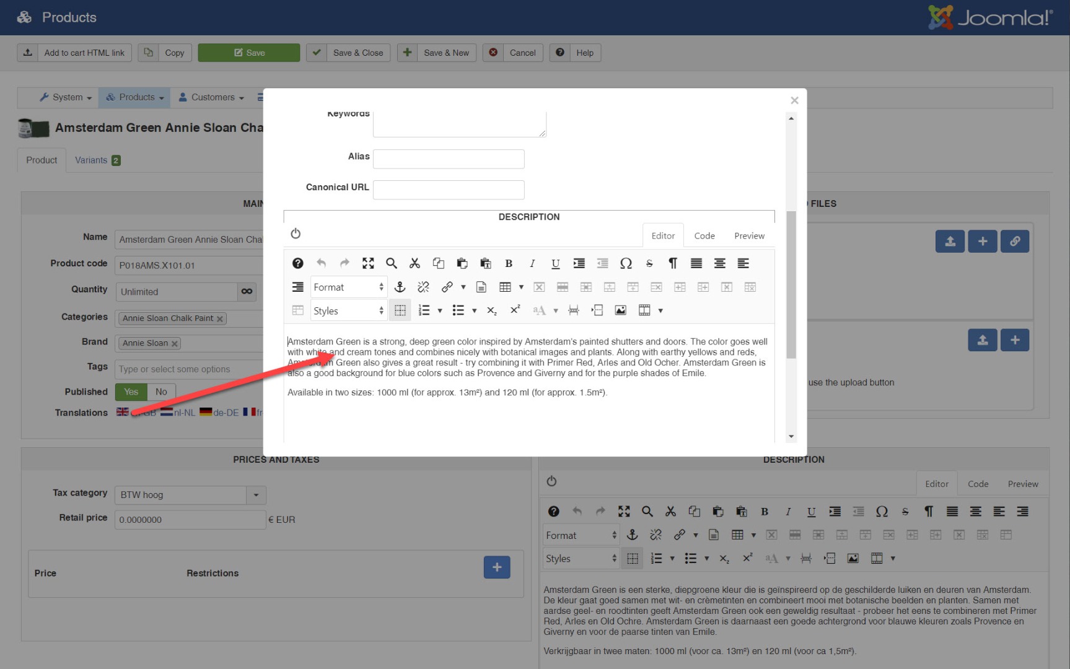Click the green Save button
The height and width of the screenshot is (669, 1070).
[x=249, y=53]
